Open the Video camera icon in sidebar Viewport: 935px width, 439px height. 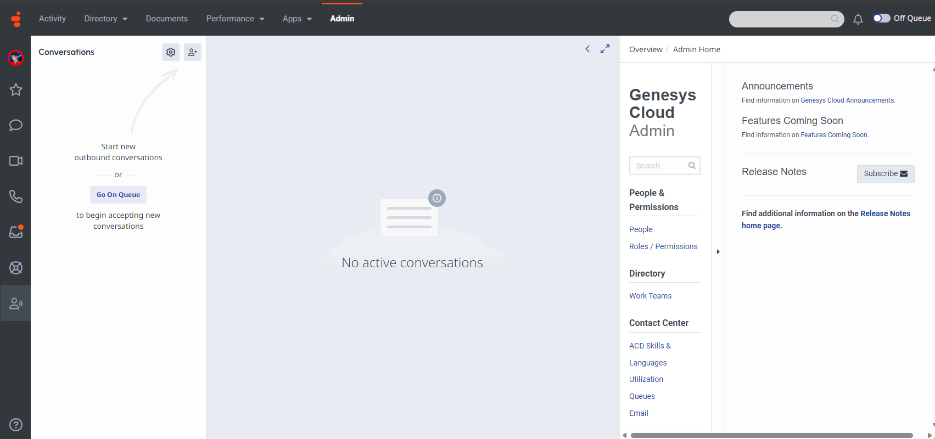[16, 161]
